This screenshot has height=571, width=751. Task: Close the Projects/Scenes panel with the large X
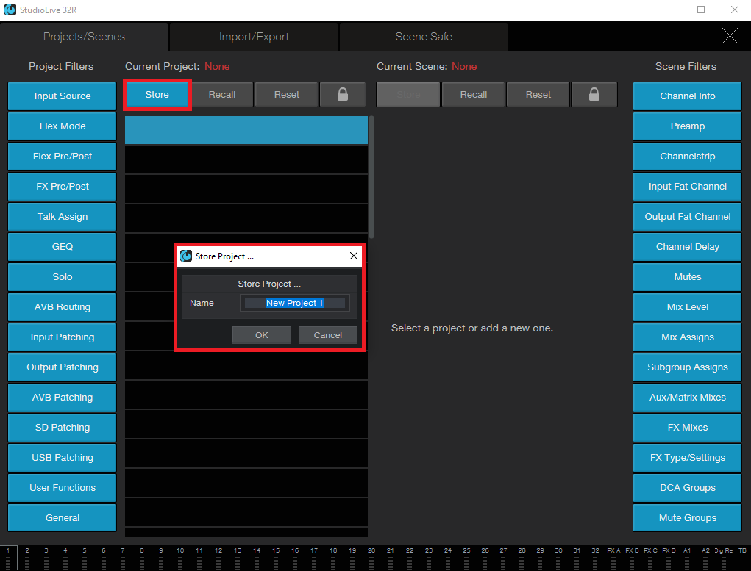730,36
